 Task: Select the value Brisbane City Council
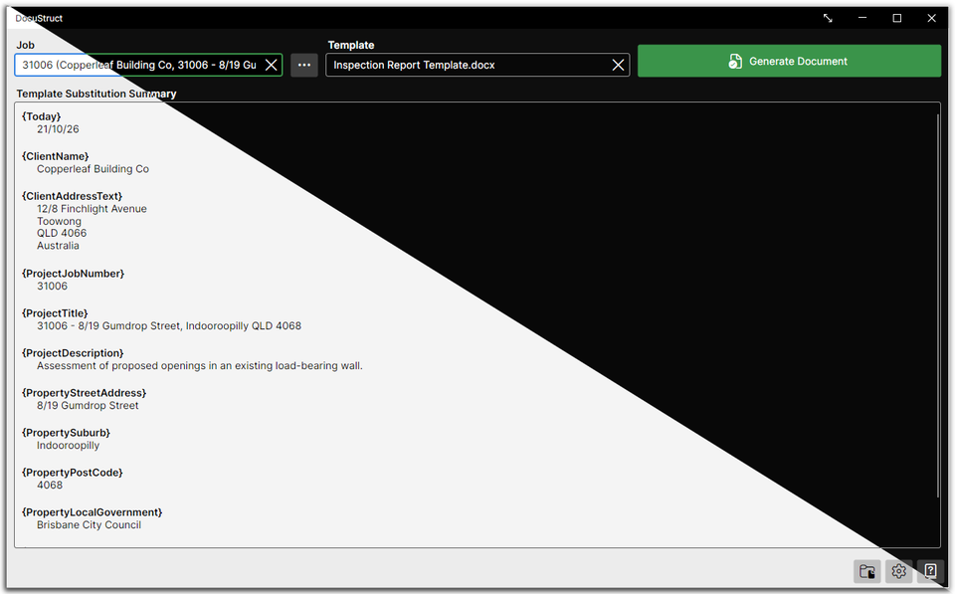coord(89,524)
